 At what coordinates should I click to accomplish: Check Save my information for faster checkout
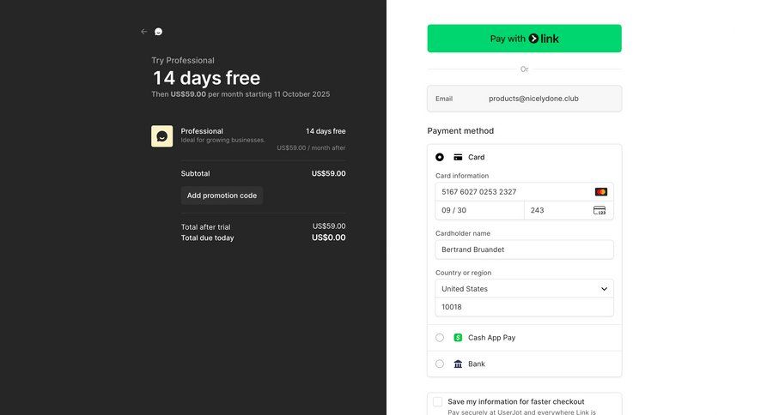click(438, 401)
